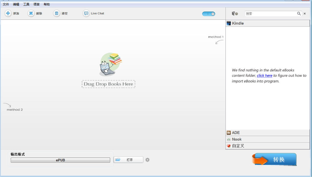Open the 工具 menu
This screenshot has width=312, height=177.
26,4
